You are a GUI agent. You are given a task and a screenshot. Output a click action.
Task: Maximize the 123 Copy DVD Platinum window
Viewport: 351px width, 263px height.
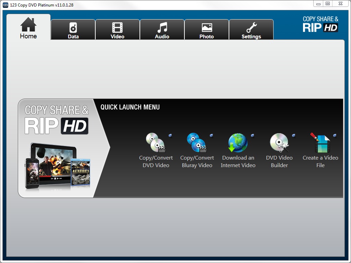[328, 3]
